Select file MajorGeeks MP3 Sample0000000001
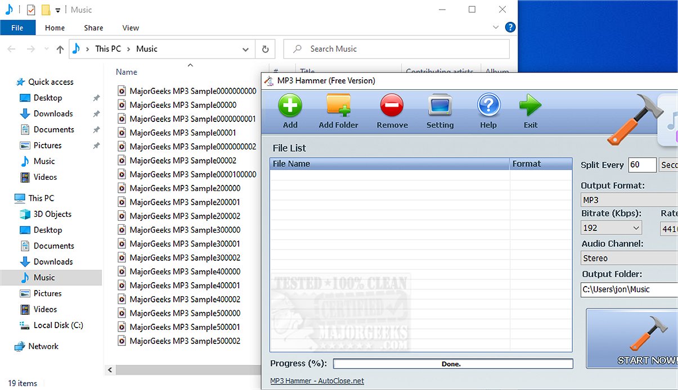This screenshot has height=390, width=678. coord(187,119)
